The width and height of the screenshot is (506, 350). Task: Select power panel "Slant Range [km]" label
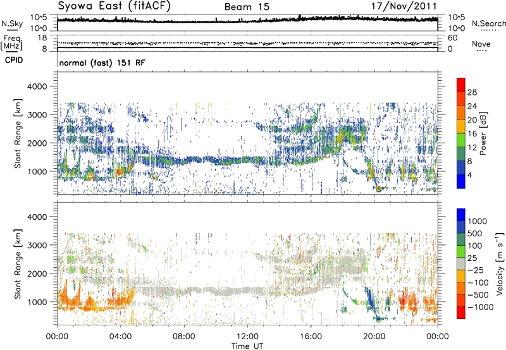point(18,133)
